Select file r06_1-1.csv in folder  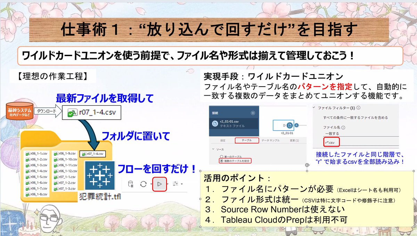pos(36,154)
